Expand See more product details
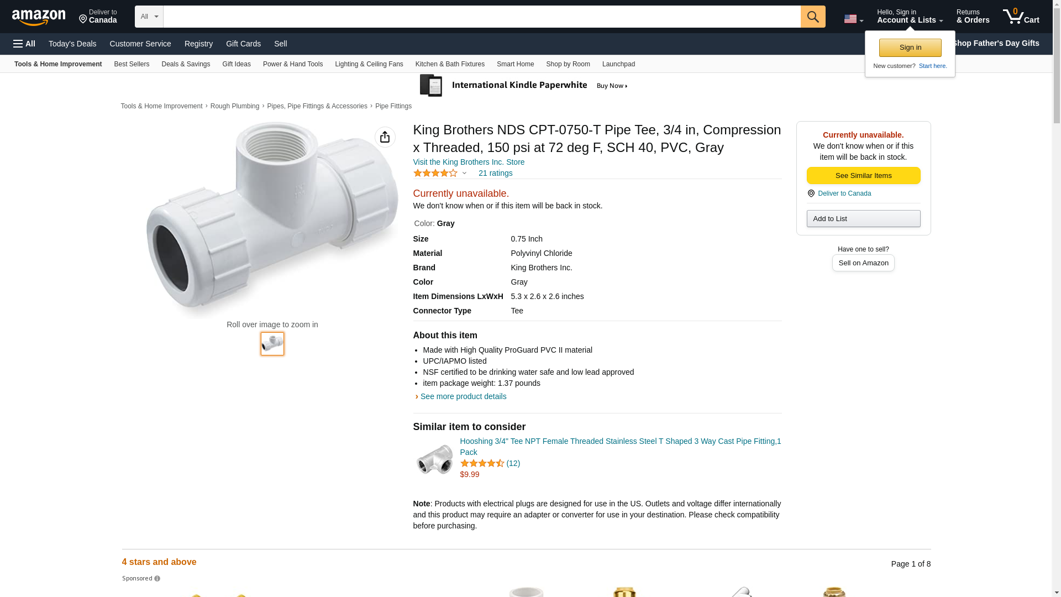1061x597 pixels. [x=463, y=396]
